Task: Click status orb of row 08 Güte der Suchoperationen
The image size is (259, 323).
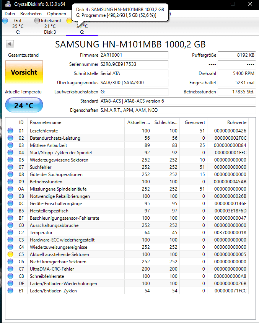Action: point(10,174)
